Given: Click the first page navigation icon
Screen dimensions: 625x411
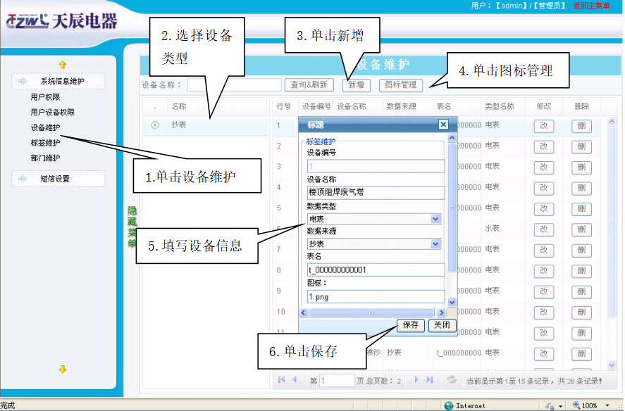Looking at the screenshot, I should (x=281, y=379).
